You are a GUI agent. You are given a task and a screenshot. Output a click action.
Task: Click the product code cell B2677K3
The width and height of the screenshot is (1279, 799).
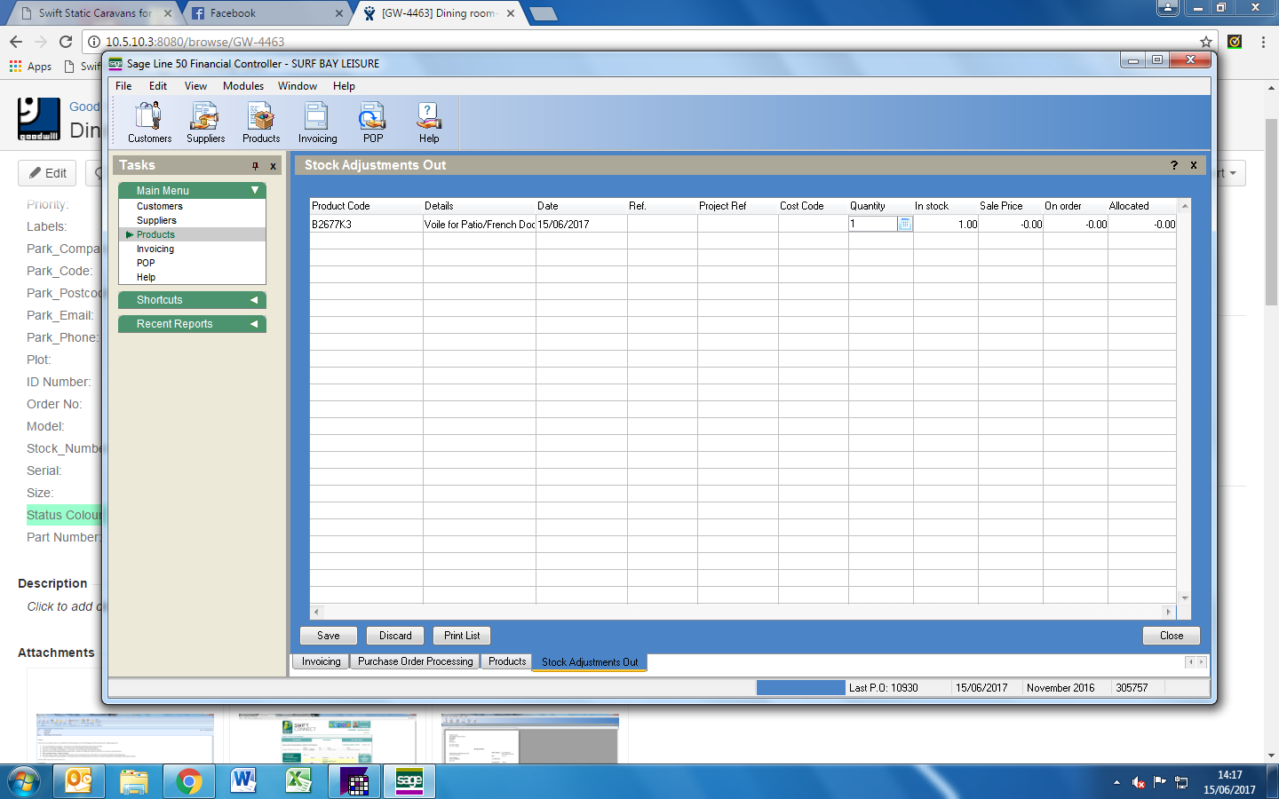[366, 225]
